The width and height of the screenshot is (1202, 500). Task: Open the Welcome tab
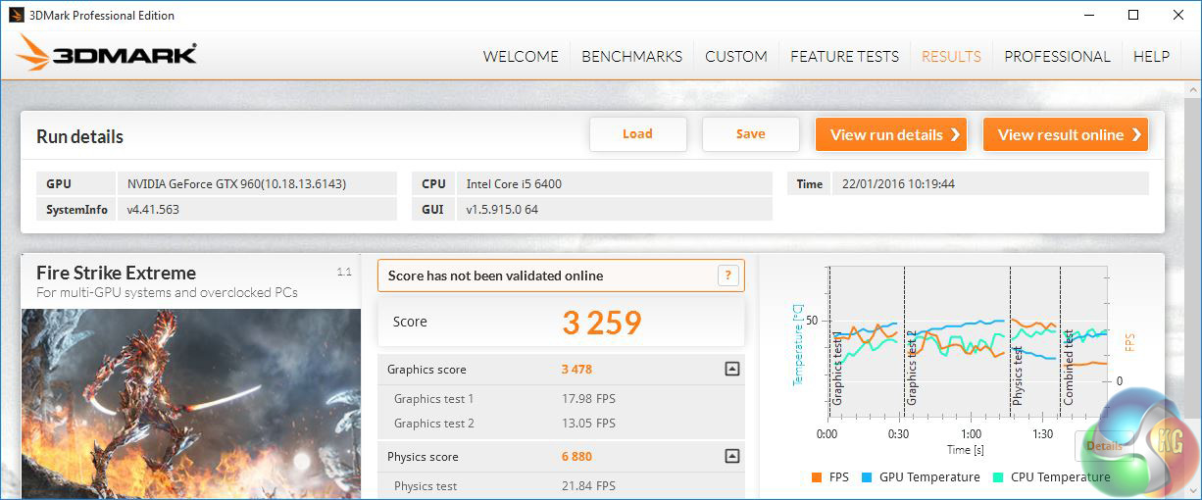521,56
